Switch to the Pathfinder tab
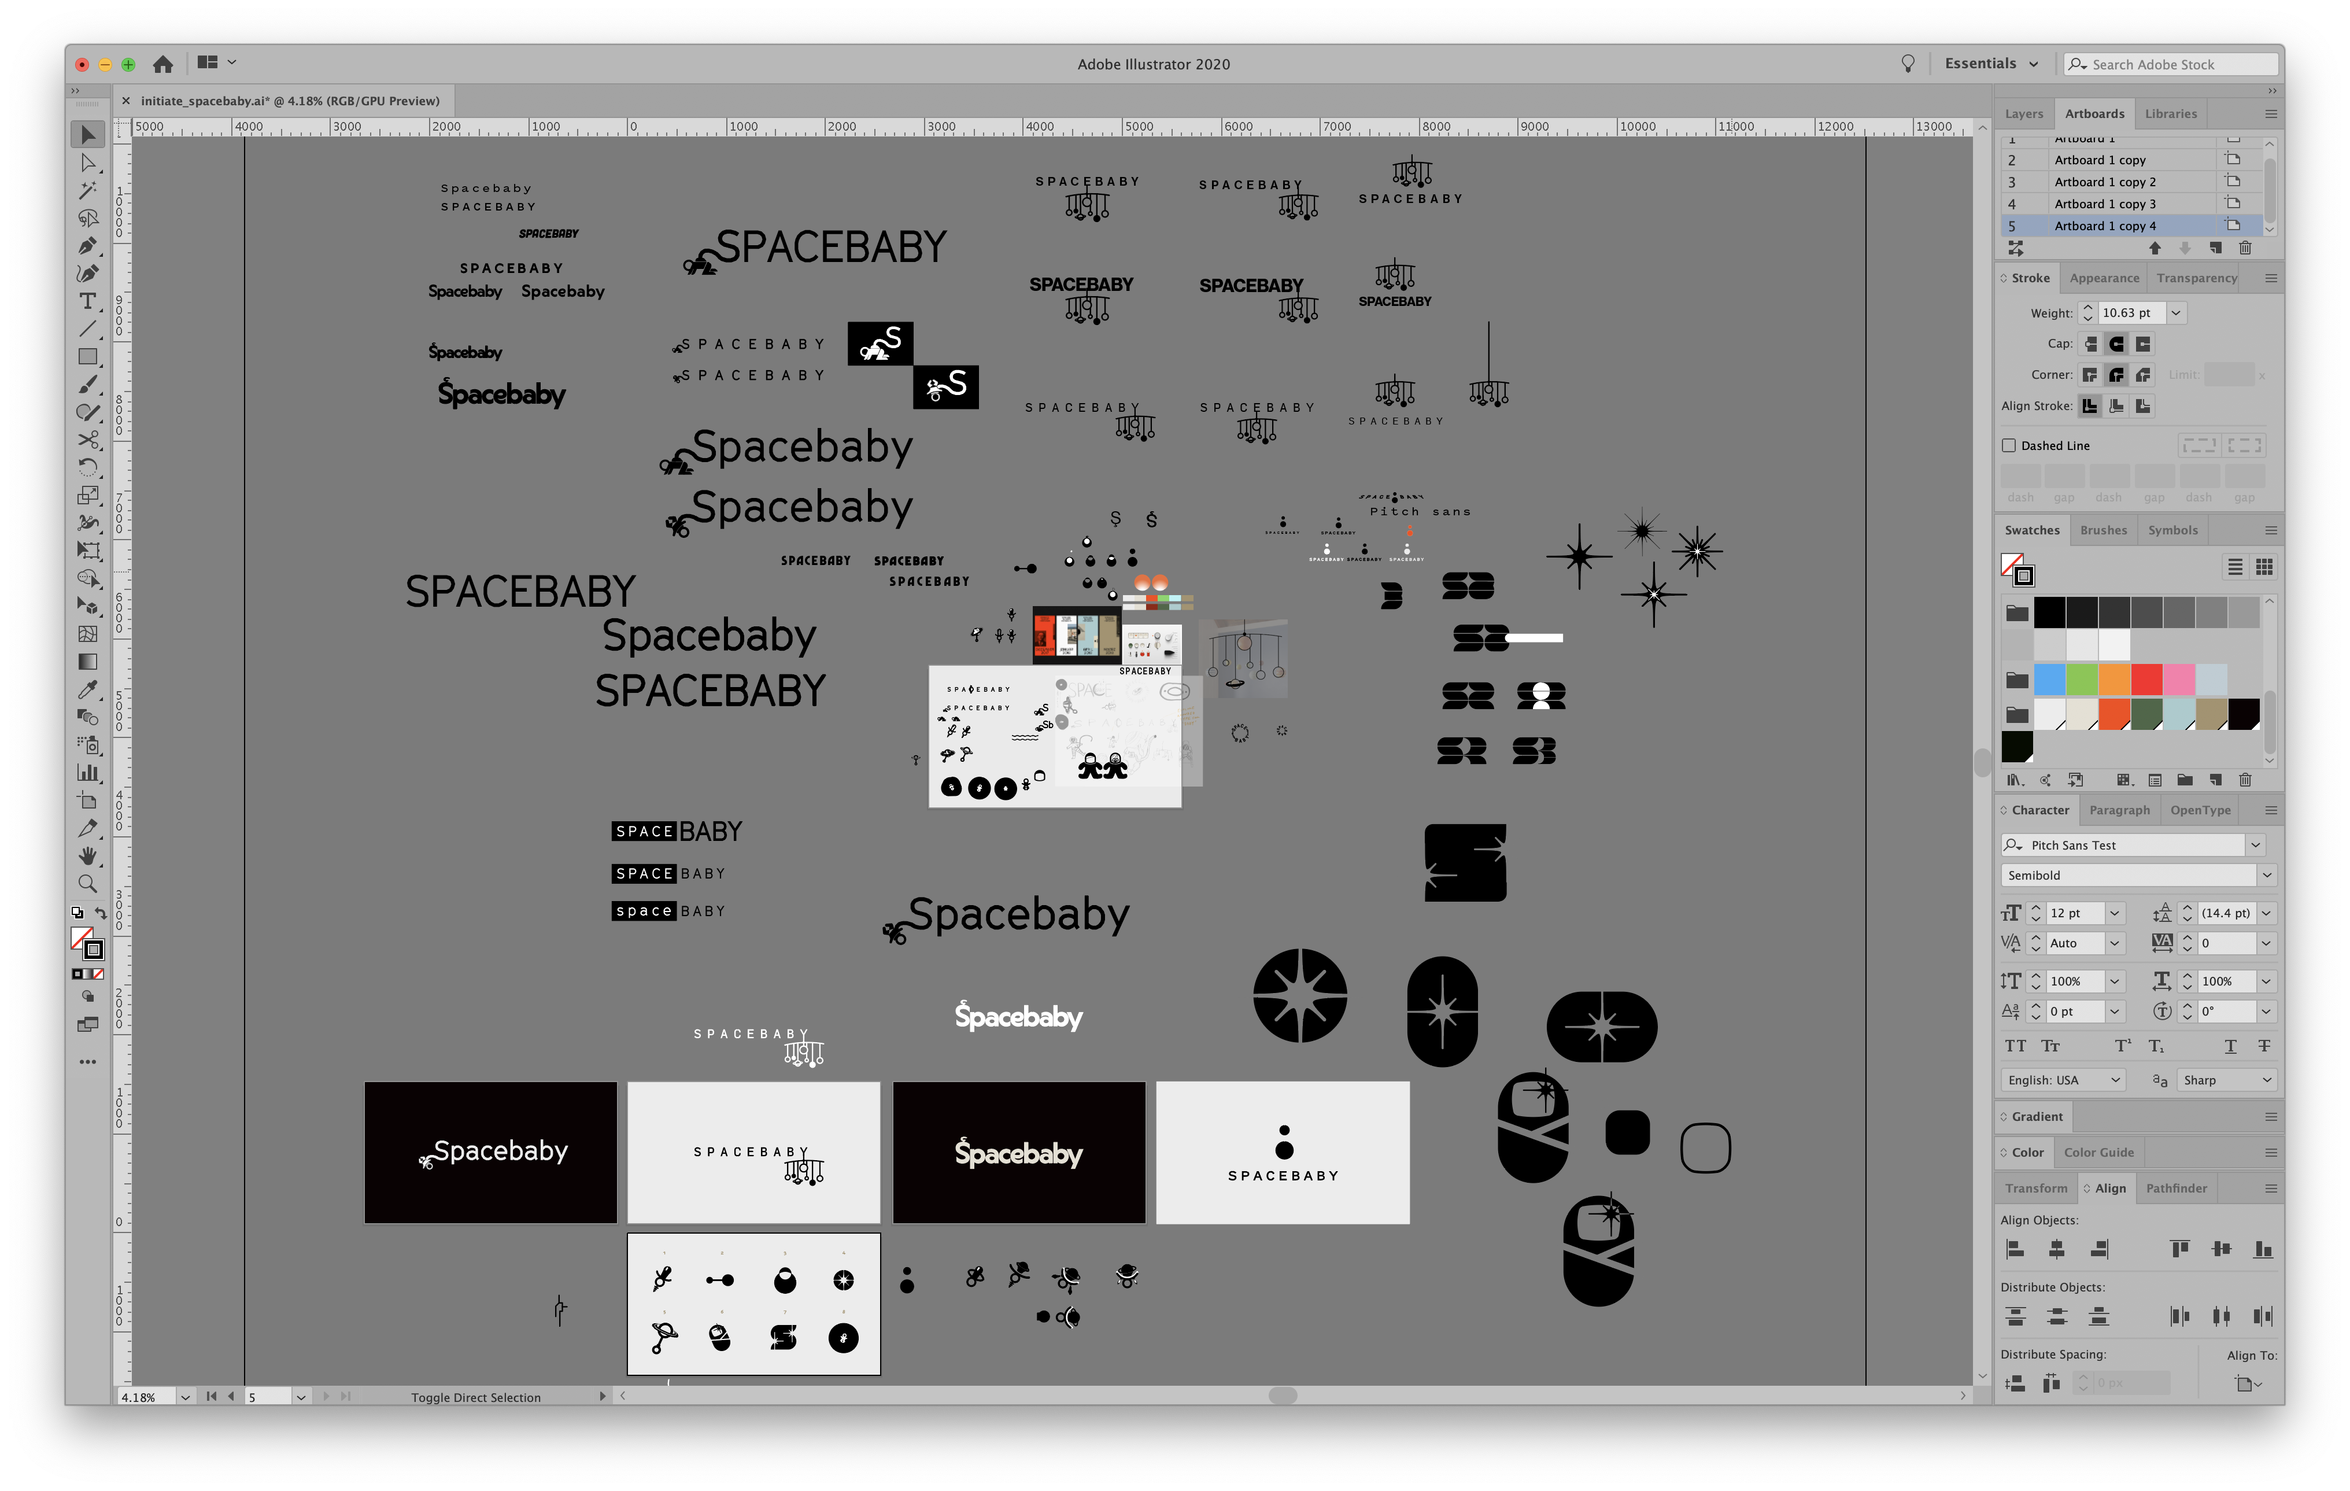Image resolution: width=2350 pixels, height=1491 pixels. tap(2175, 1187)
